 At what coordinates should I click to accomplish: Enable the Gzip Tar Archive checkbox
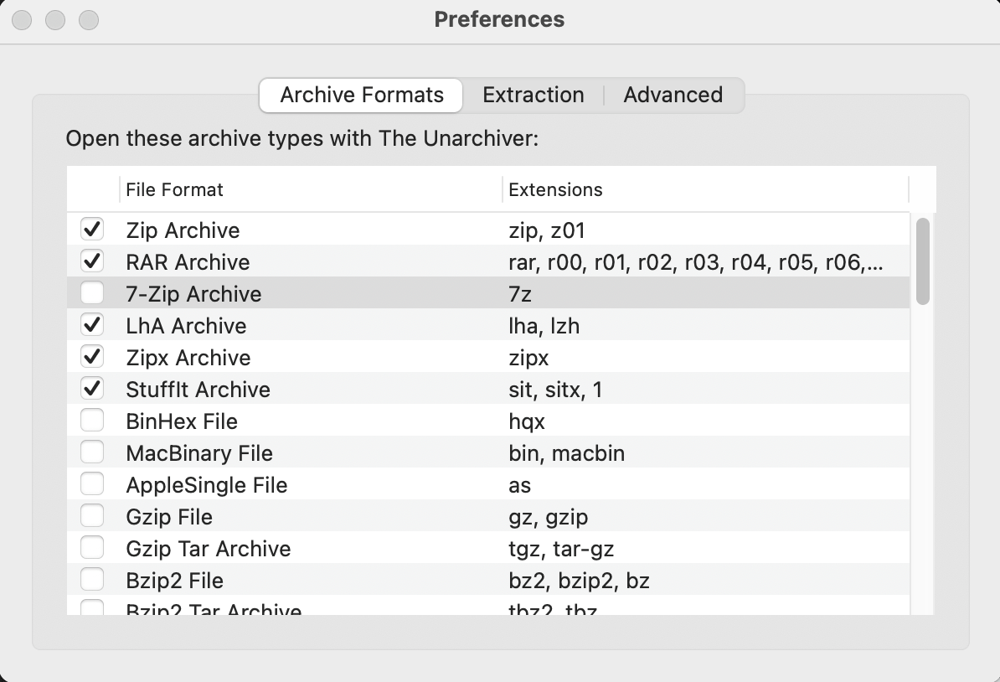(x=92, y=548)
